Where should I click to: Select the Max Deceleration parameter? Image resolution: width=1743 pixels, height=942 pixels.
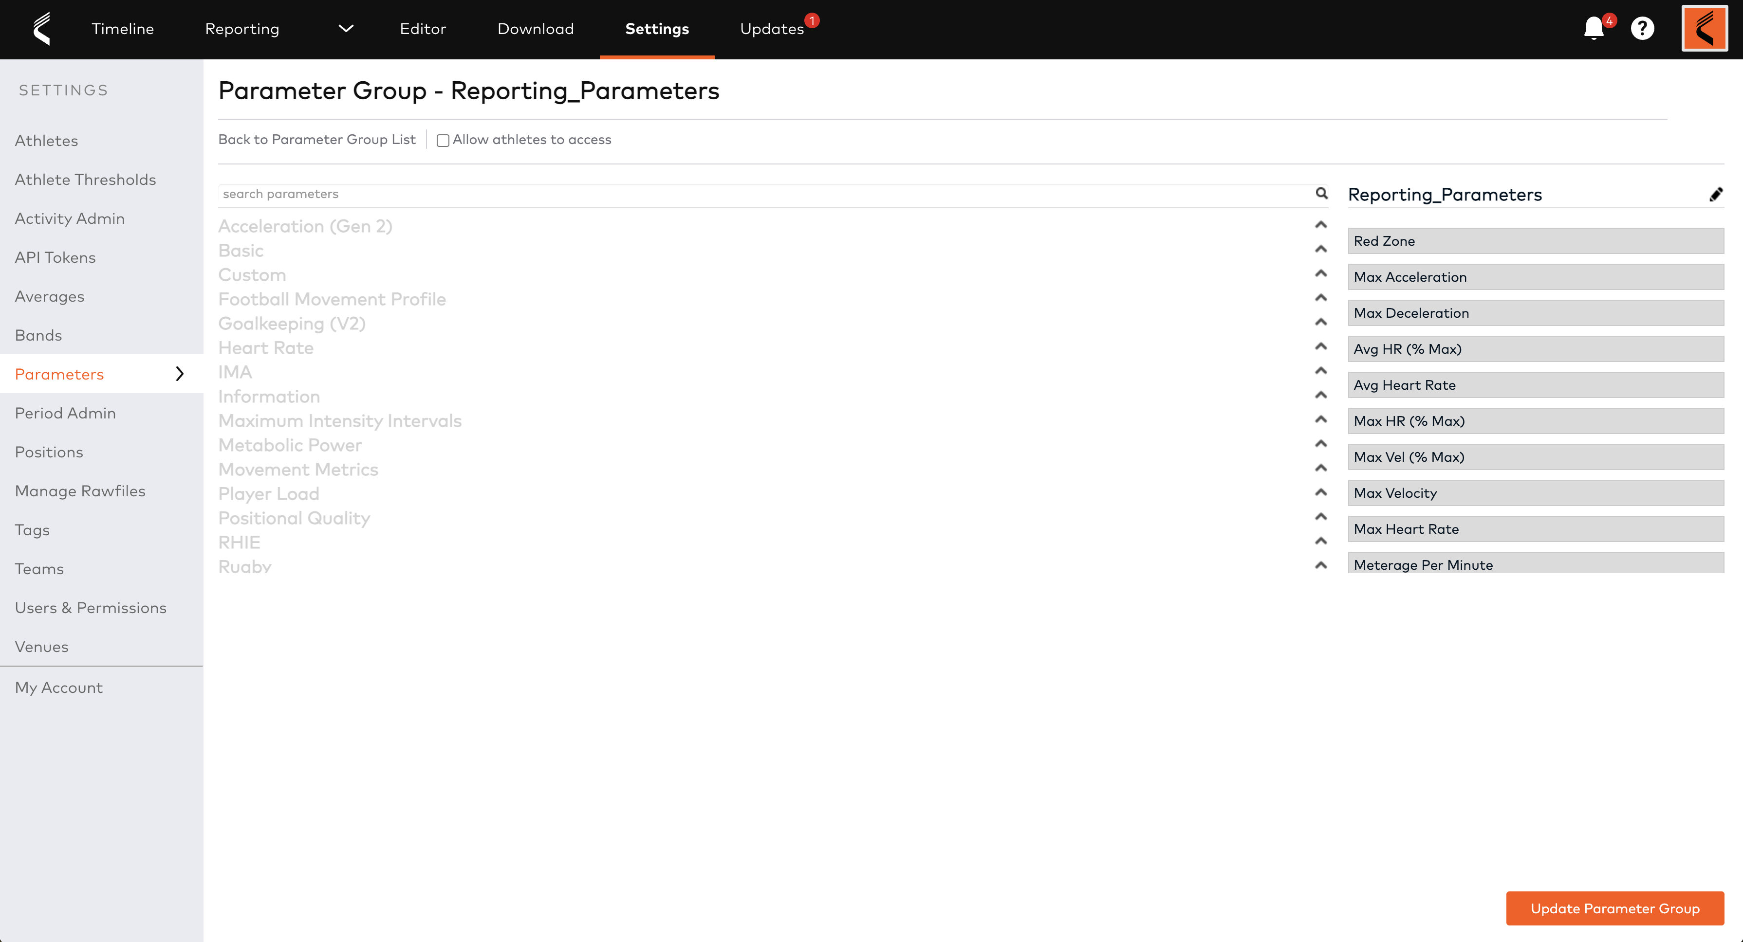(x=1535, y=313)
